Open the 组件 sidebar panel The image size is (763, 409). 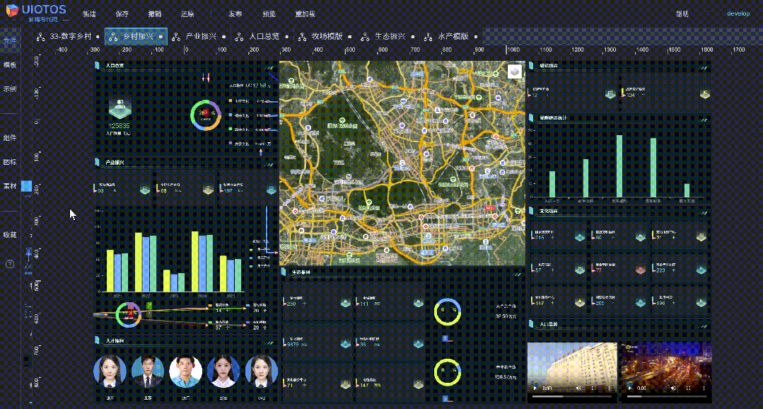coord(10,138)
